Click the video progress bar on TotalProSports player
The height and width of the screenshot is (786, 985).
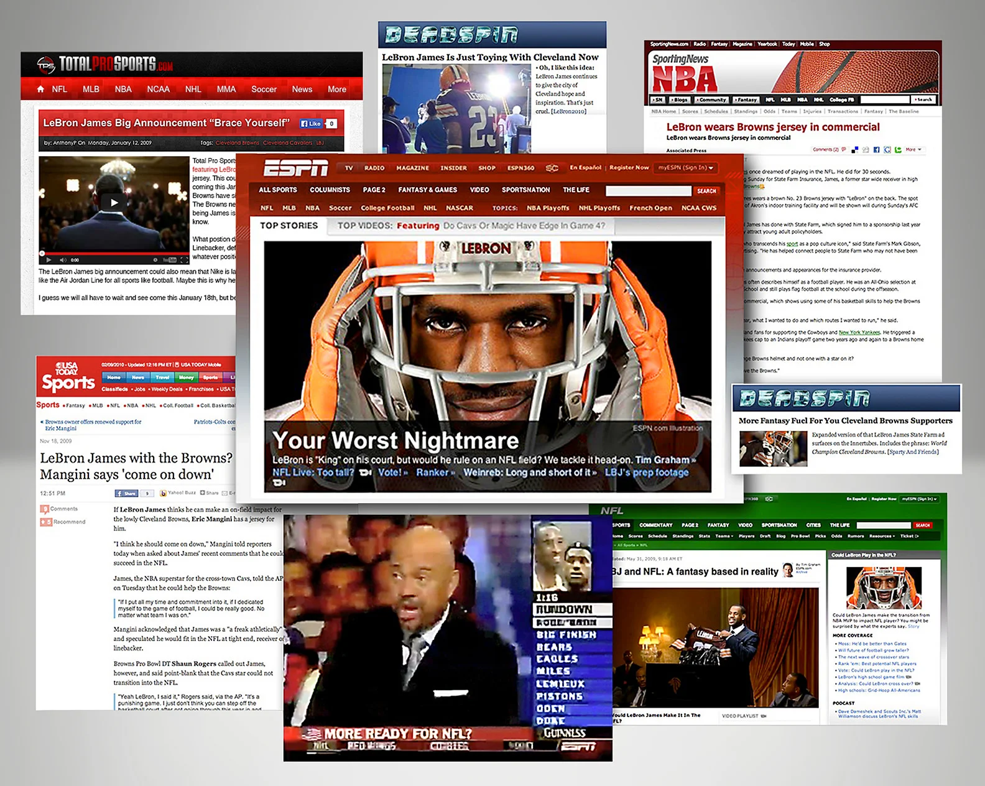coord(114,253)
